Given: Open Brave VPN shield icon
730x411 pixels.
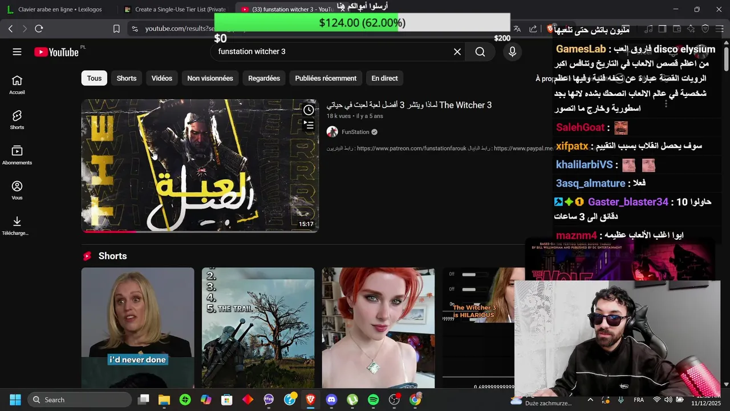Looking at the screenshot, I should [x=705, y=29].
